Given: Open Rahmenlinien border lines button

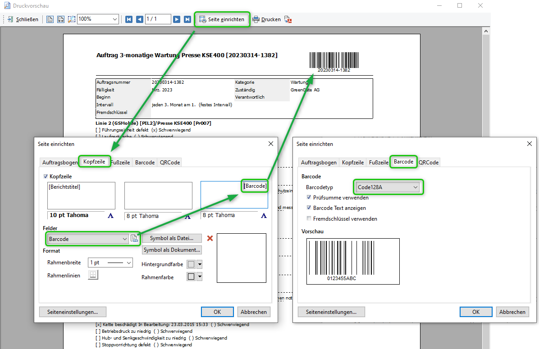Looking at the screenshot, I should [x=93, y=275].
